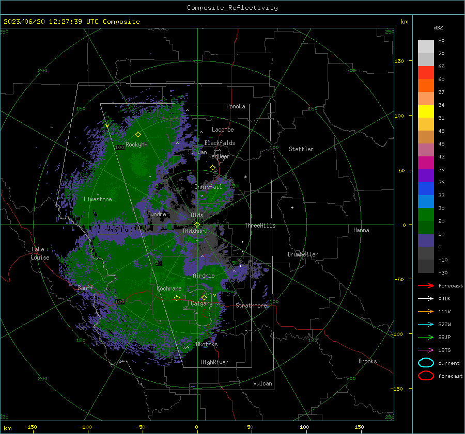Screen dimensions: 465x434
Task: Click the Composite_Reflectivity title
Action: (x=233, y=8)
